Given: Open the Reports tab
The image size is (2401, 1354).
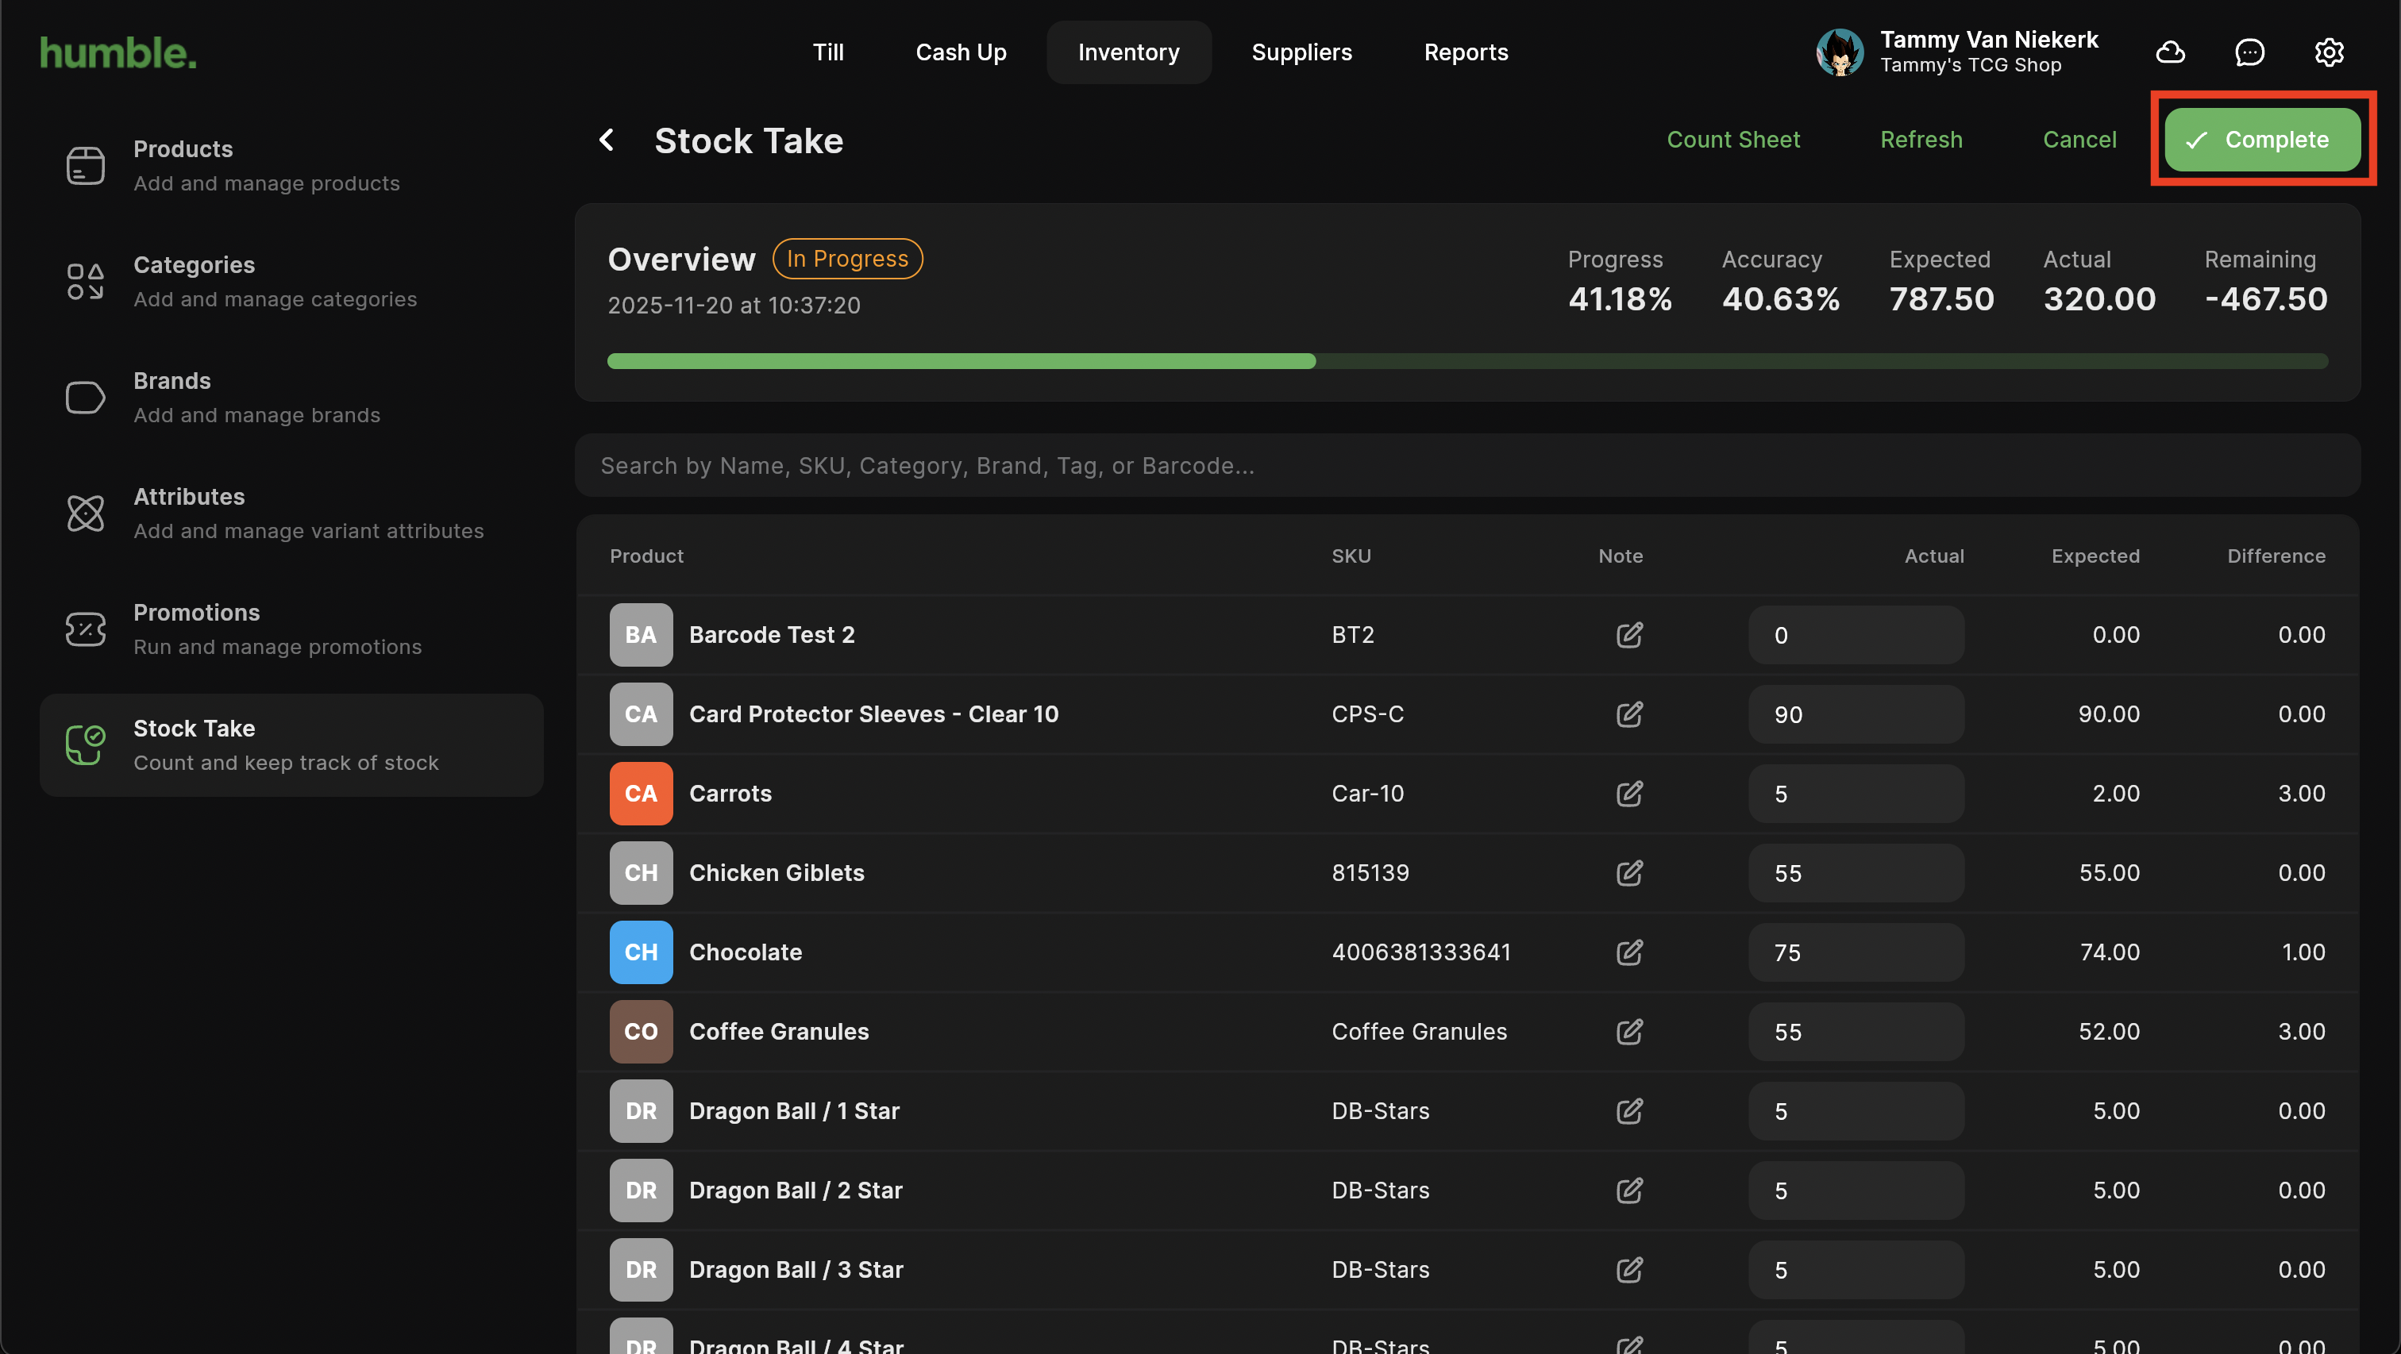Looking at the screenshot, I should [1465, 52].
